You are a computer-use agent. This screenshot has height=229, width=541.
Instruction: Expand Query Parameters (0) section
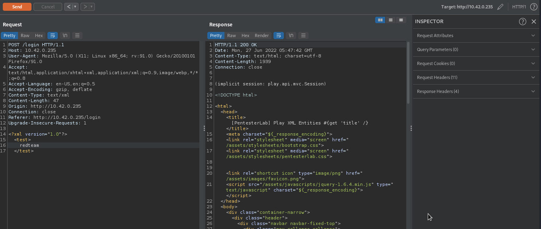[476, 49]
